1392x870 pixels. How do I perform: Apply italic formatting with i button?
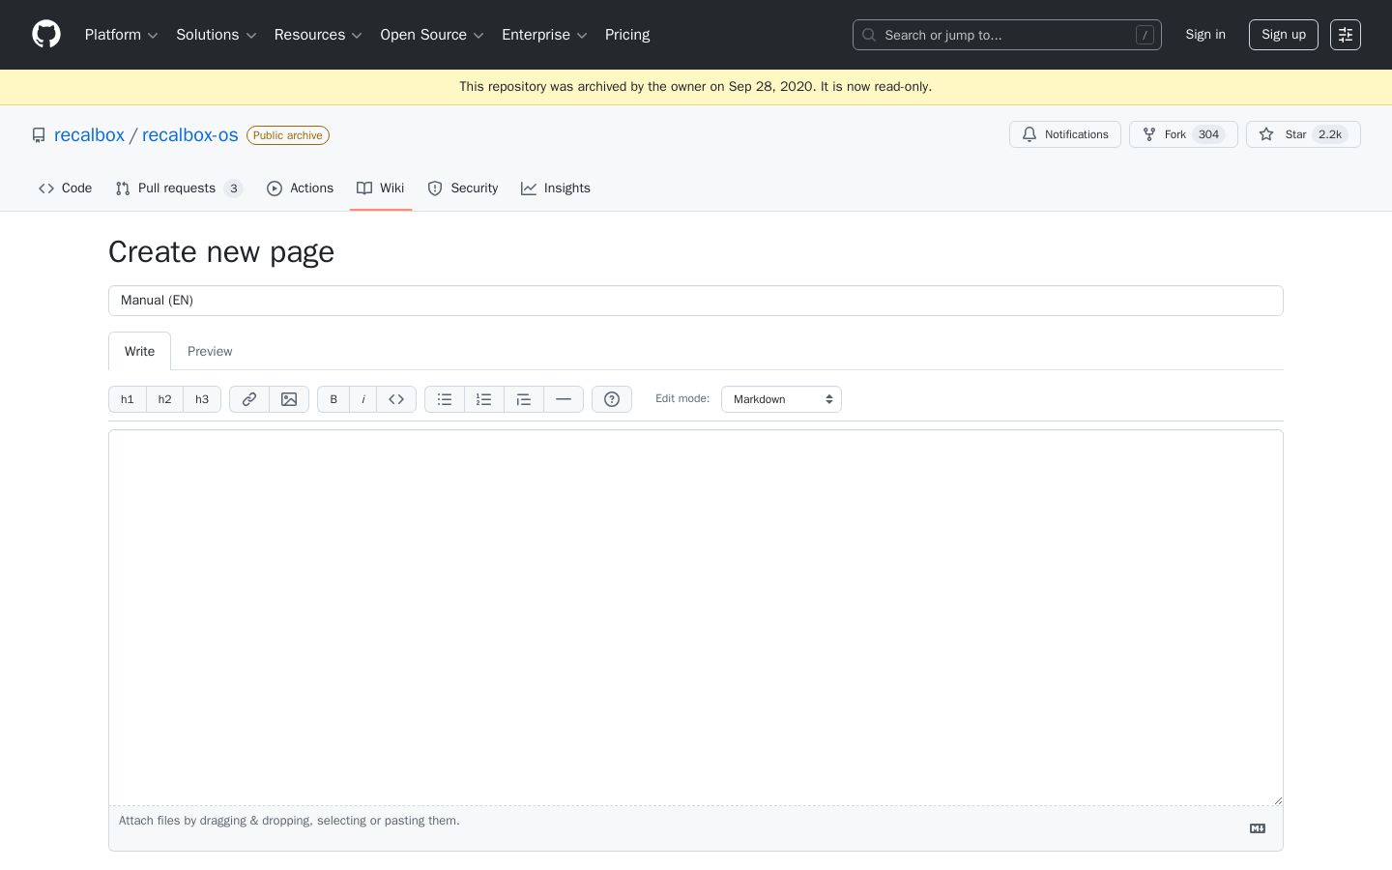point(363,399)
